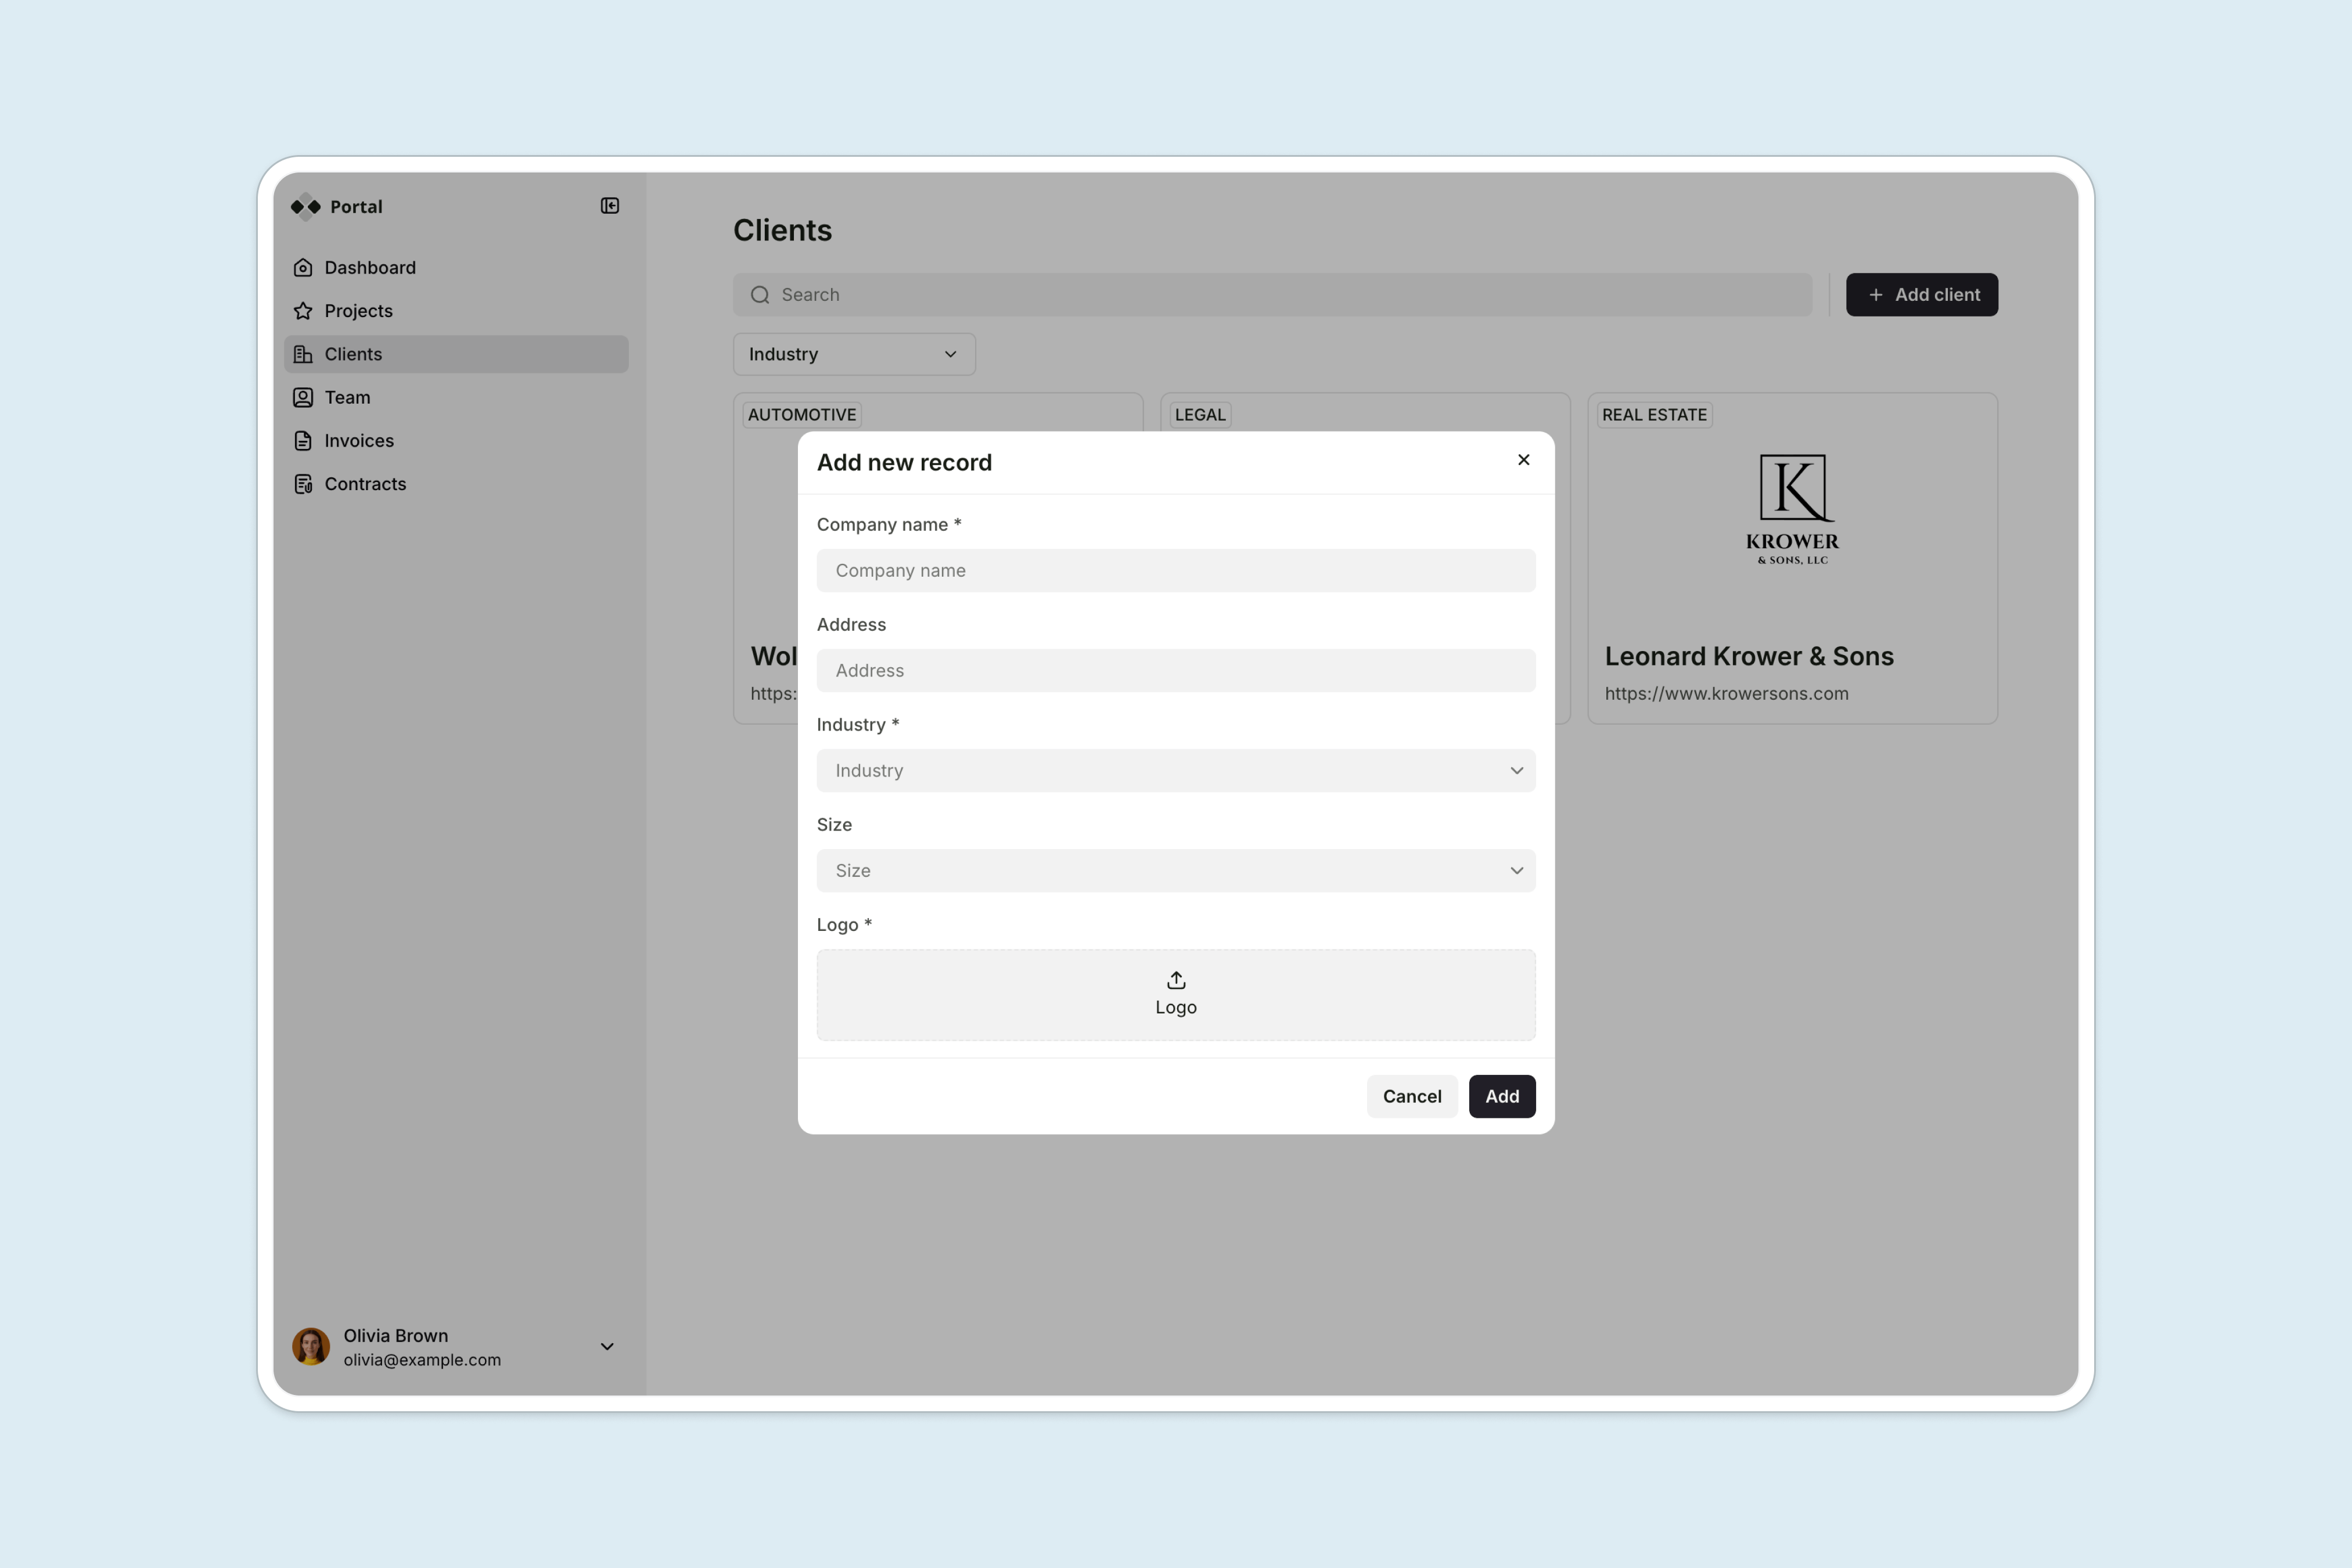Click the upload icon in the Logo dropzone
Viewport: 2352px width, 1568px height.
coord(1175,980)
